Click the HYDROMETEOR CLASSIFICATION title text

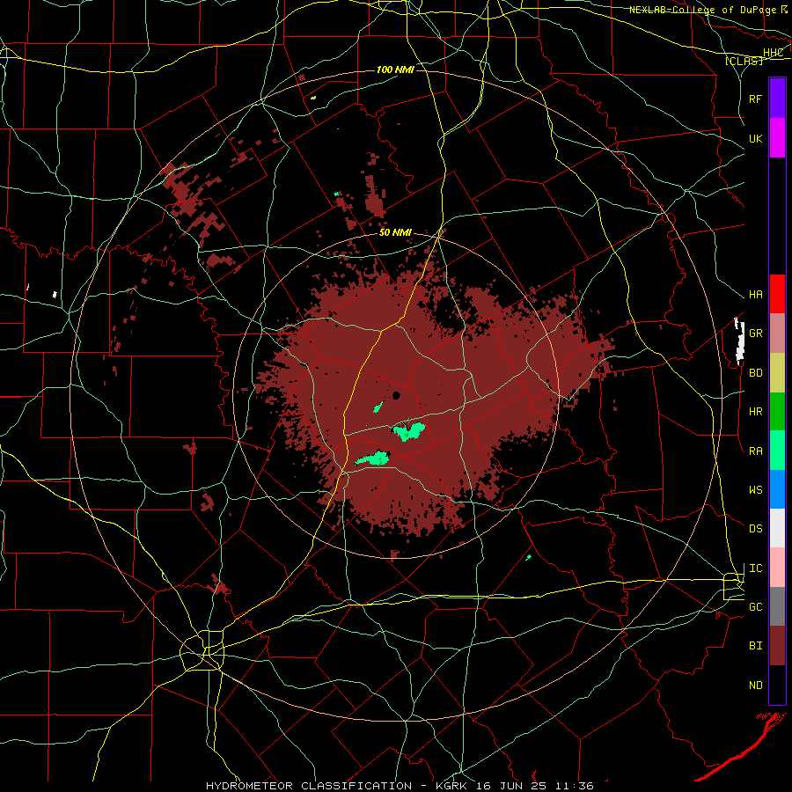pos(309,786)
